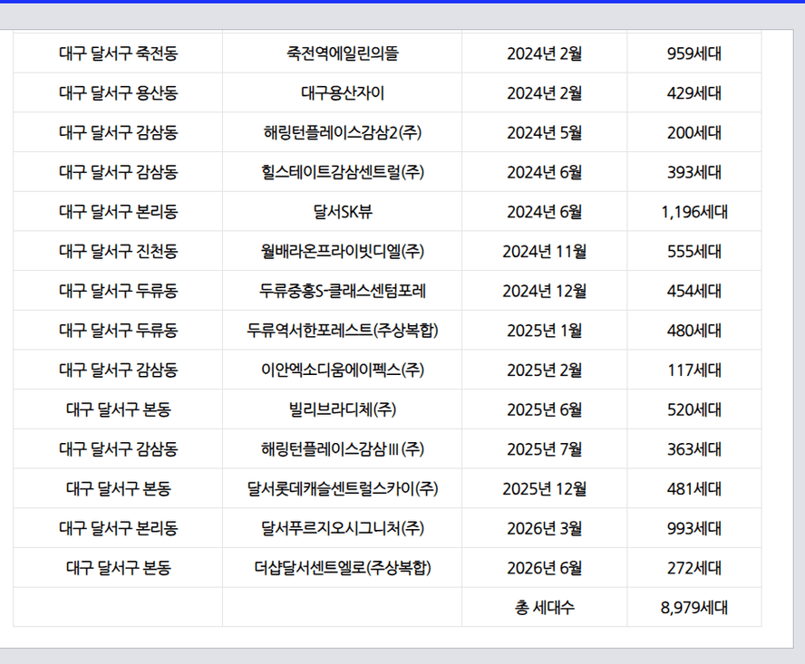Click '이안엑소디움에이펙스(주)' apartment name

[x=343, y=370]
